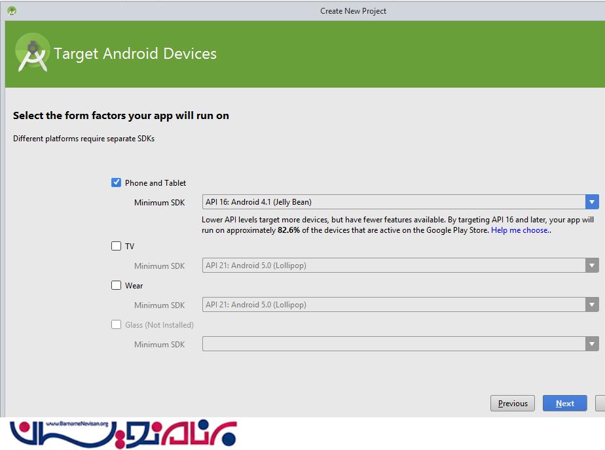Open the "Help me choose" link

521,230
